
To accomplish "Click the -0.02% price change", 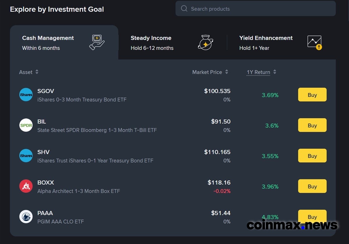I will tap(222, 191).
